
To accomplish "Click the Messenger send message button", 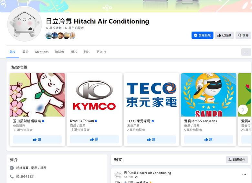I will (202, 35).
